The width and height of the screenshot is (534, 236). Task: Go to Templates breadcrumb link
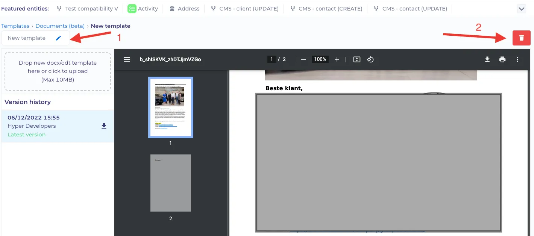click(x=15, y=26)
